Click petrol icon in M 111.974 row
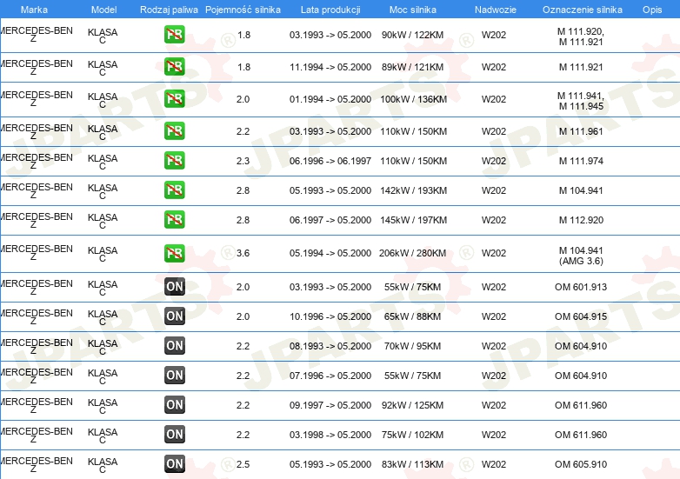Viewport: 680px width, 479px height. point(174,160)
